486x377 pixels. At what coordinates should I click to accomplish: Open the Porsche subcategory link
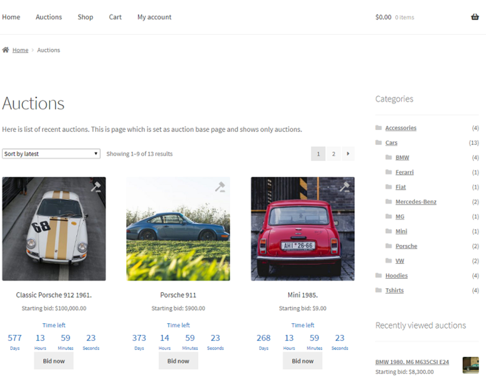click(406, 246)
